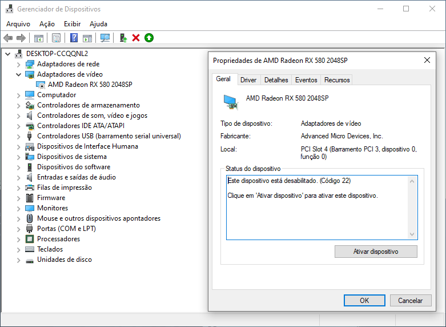This screenshot has width=446, height=327.
Task: Click disabled AMD Radeon device icon in tree
Action: pos(41,85)
